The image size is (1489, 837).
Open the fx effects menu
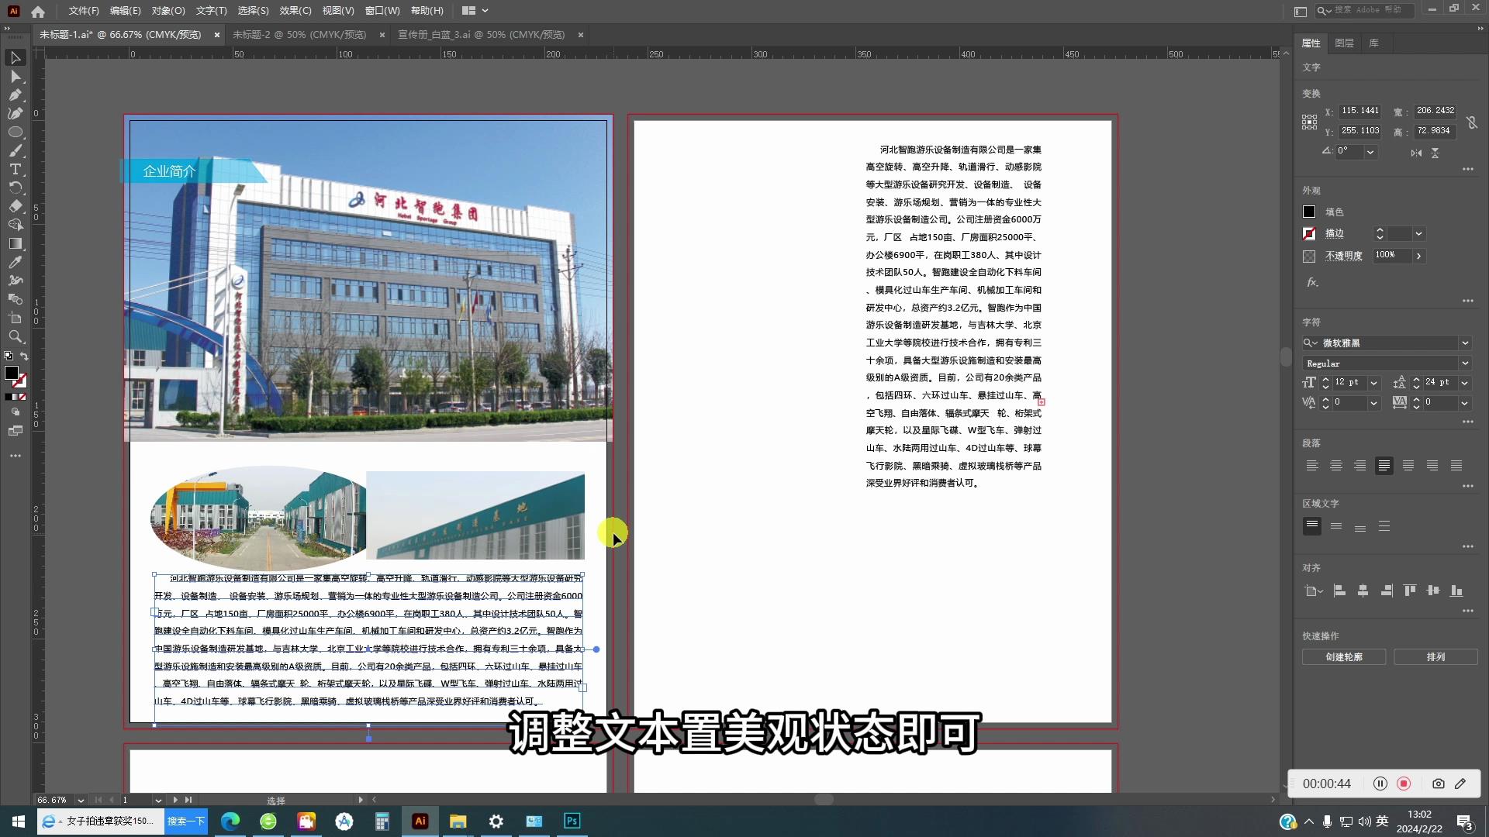(1311, 283)
